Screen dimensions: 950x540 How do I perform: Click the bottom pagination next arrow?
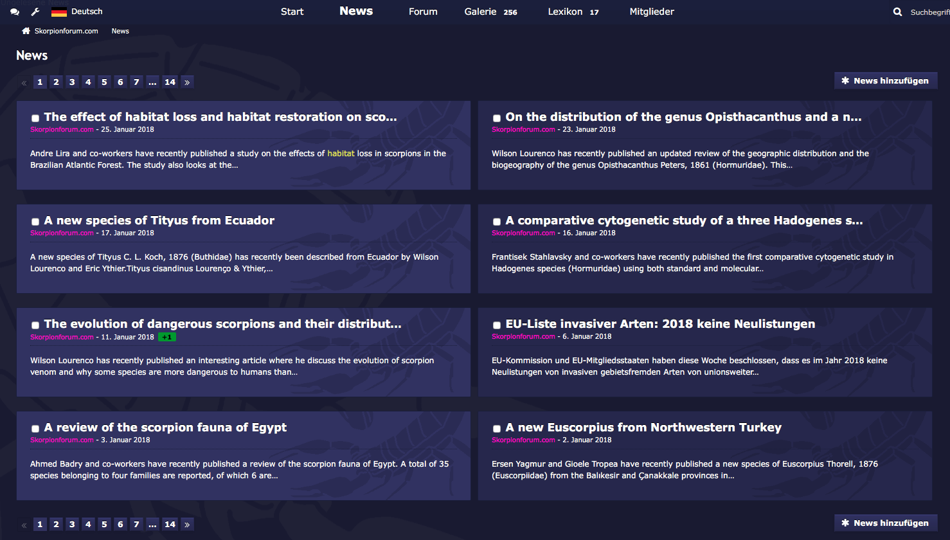187,525
